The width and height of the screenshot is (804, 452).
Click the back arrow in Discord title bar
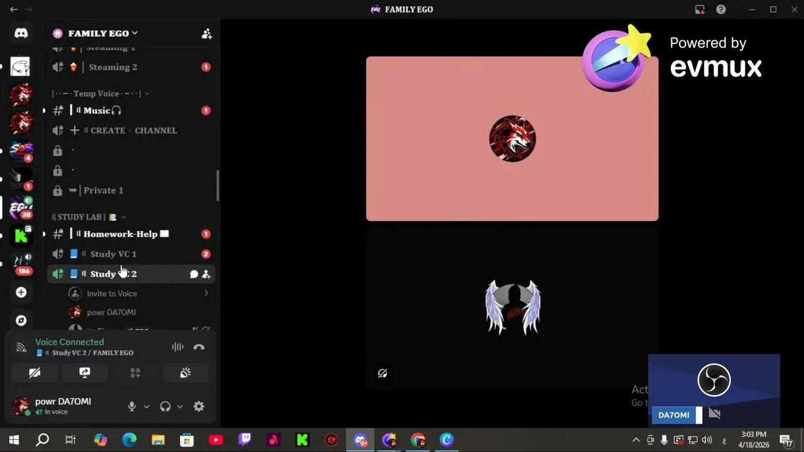(x=14, y=9)
